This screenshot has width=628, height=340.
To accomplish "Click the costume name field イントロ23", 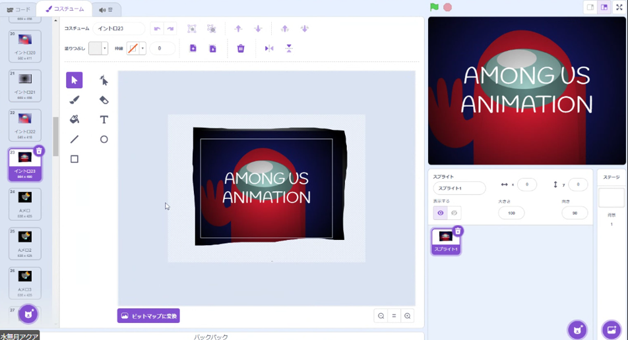I will pos(119,29).
